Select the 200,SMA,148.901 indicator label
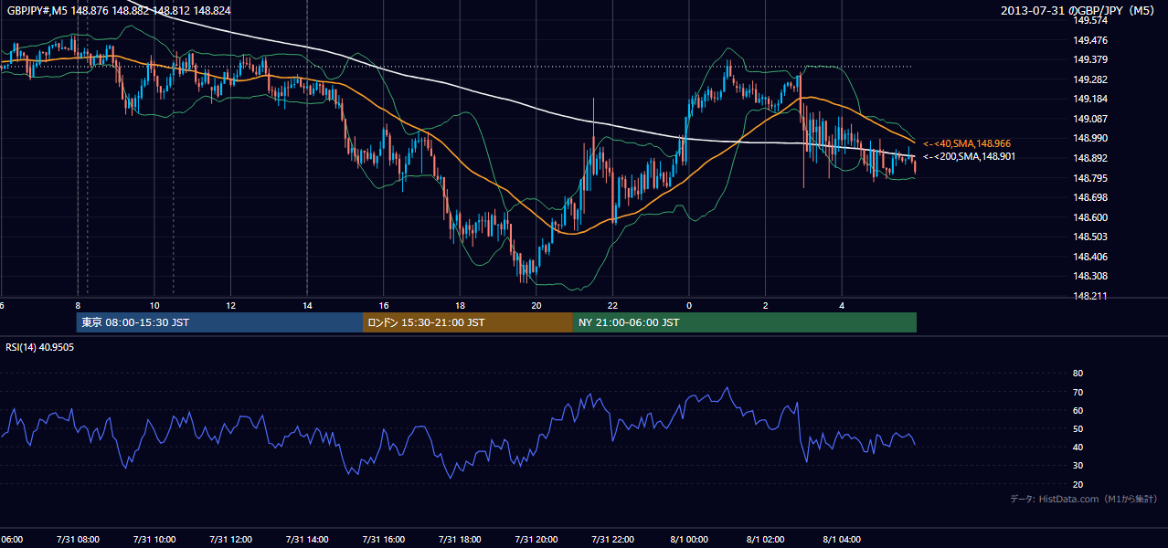The image size is (1168, 548). pyautogui.click(x=969, y=156)
